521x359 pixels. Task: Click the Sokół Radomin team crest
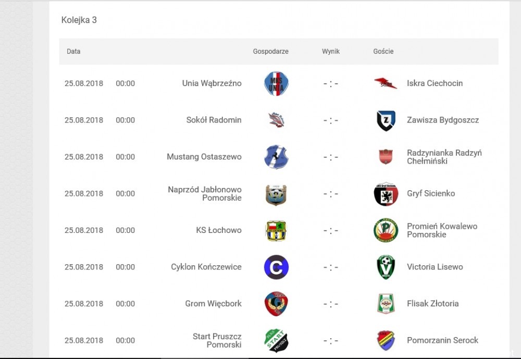277,120
